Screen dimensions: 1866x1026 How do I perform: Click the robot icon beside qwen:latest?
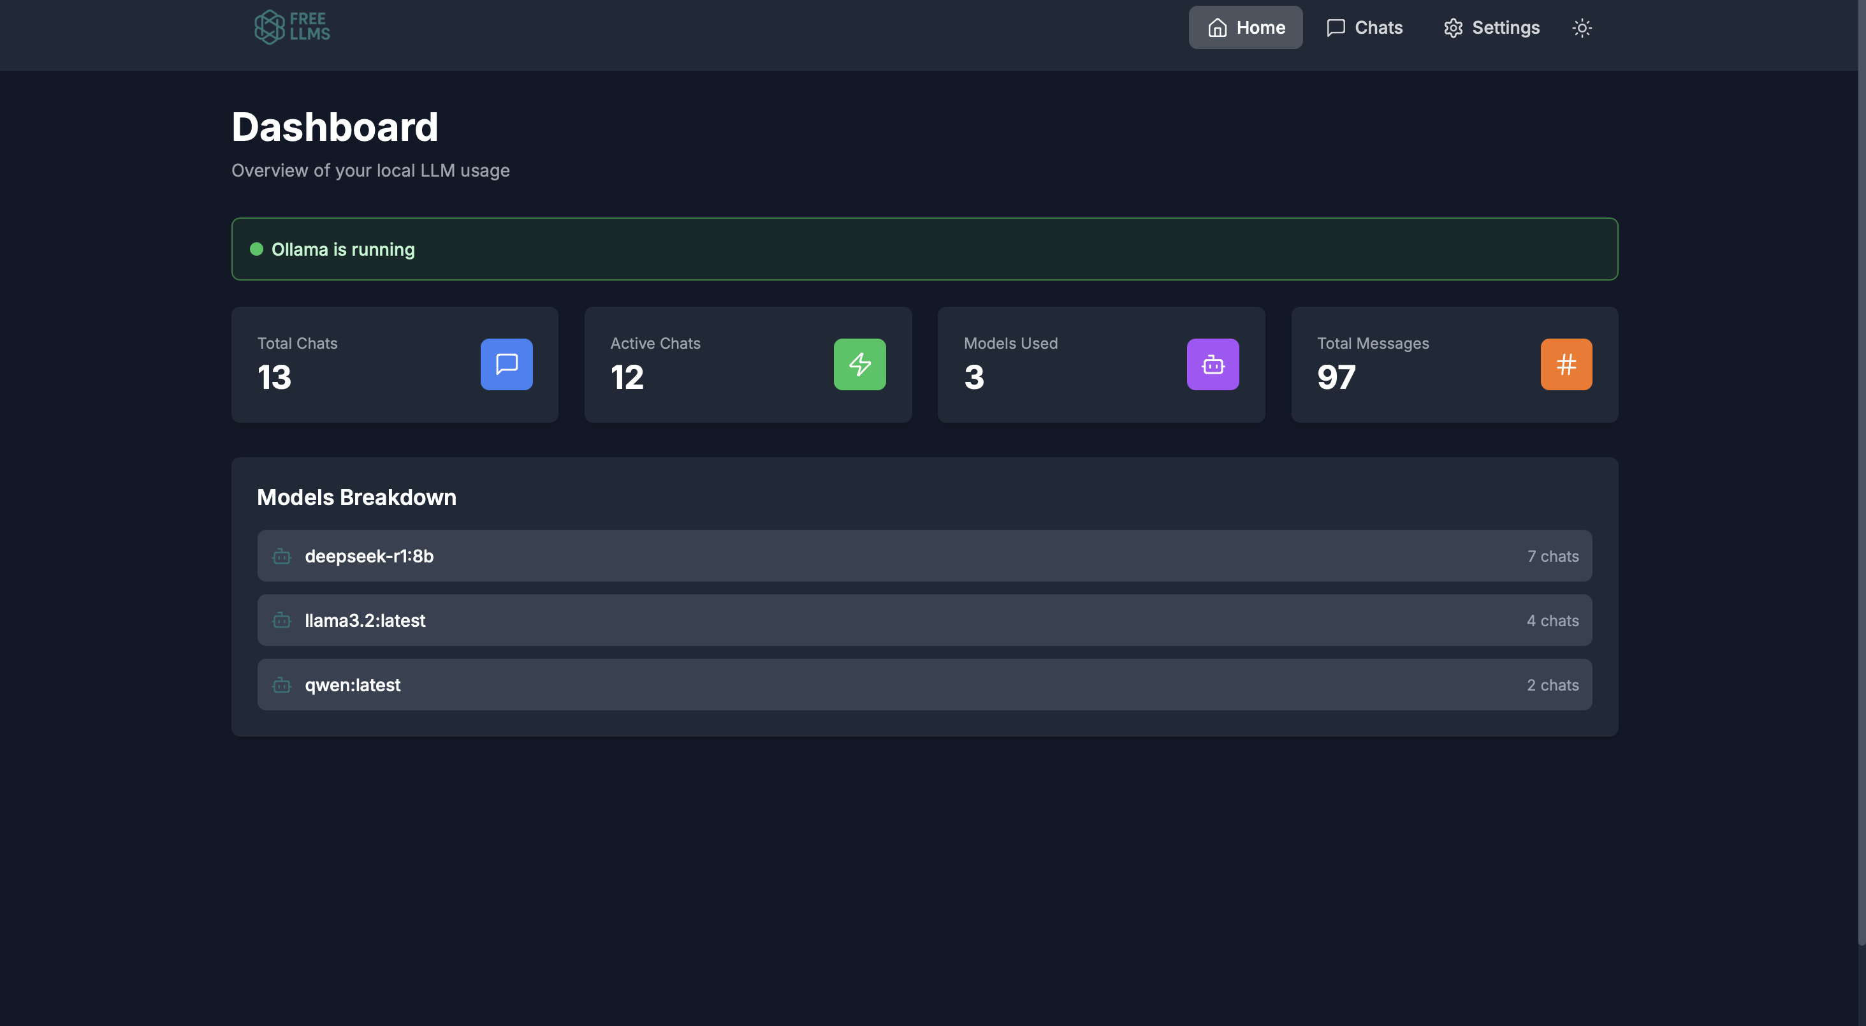(282, 684)
